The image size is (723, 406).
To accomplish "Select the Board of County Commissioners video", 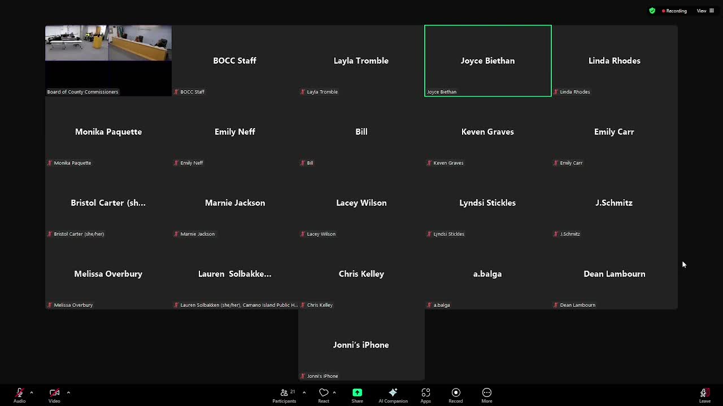I will pos(108,60).
